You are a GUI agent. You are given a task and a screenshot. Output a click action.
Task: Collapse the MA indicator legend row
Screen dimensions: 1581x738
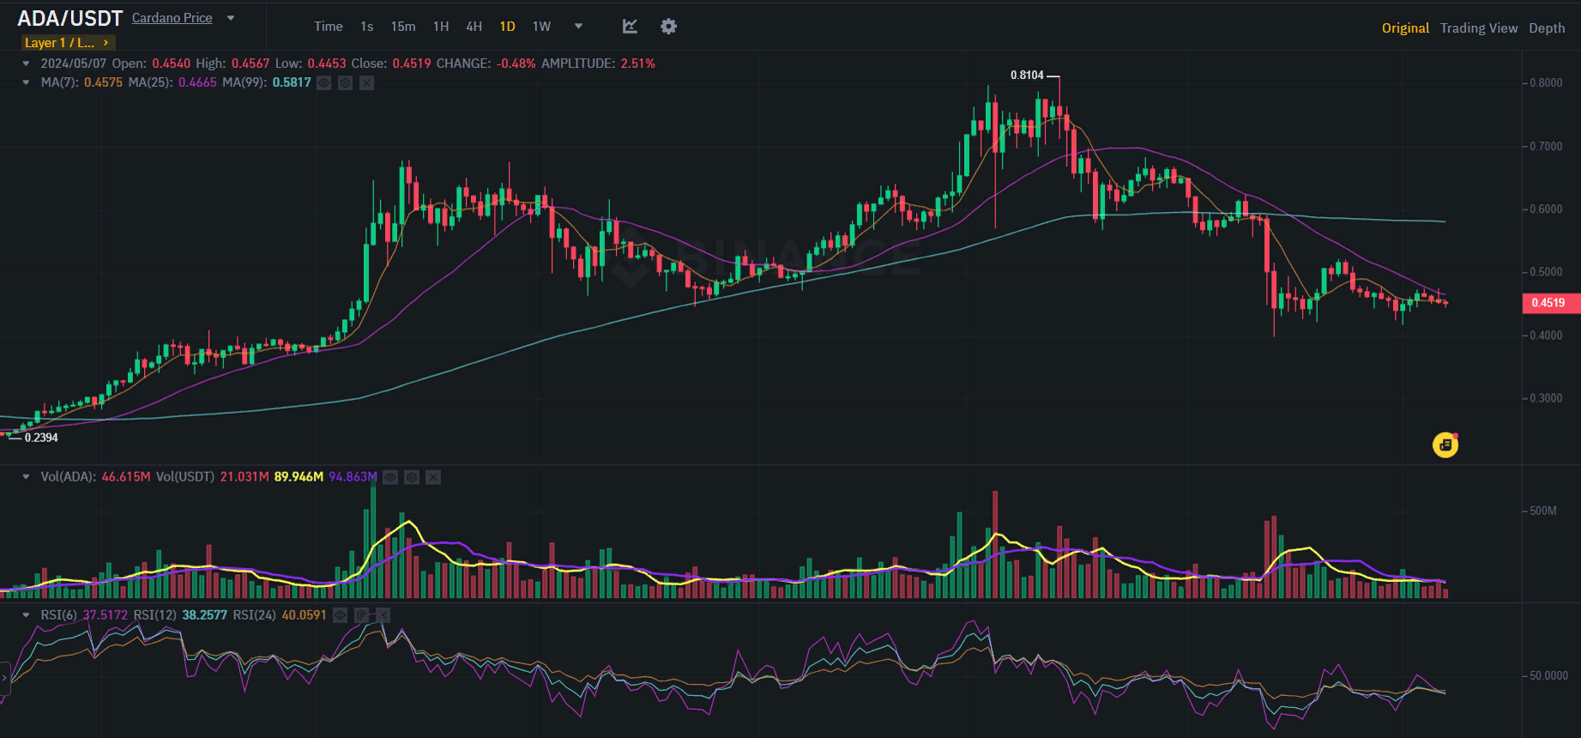click(x=26, y=83)
